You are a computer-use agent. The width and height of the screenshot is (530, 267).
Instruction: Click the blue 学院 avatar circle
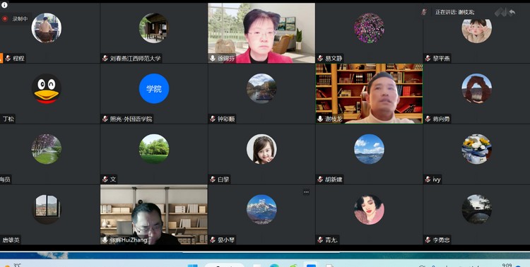coord(154,88)
